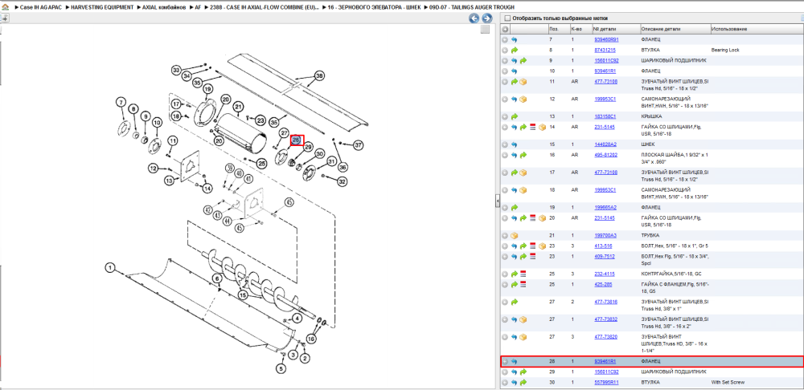Enable 'Отобразить только выбранные метки' checkbox

(507, 18)
